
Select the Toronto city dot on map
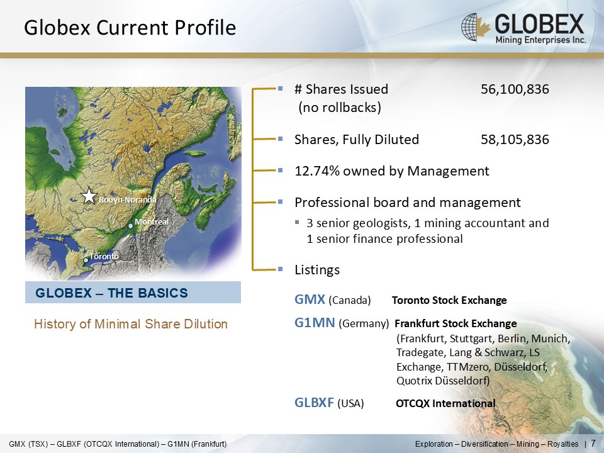[x=86, y=260]
